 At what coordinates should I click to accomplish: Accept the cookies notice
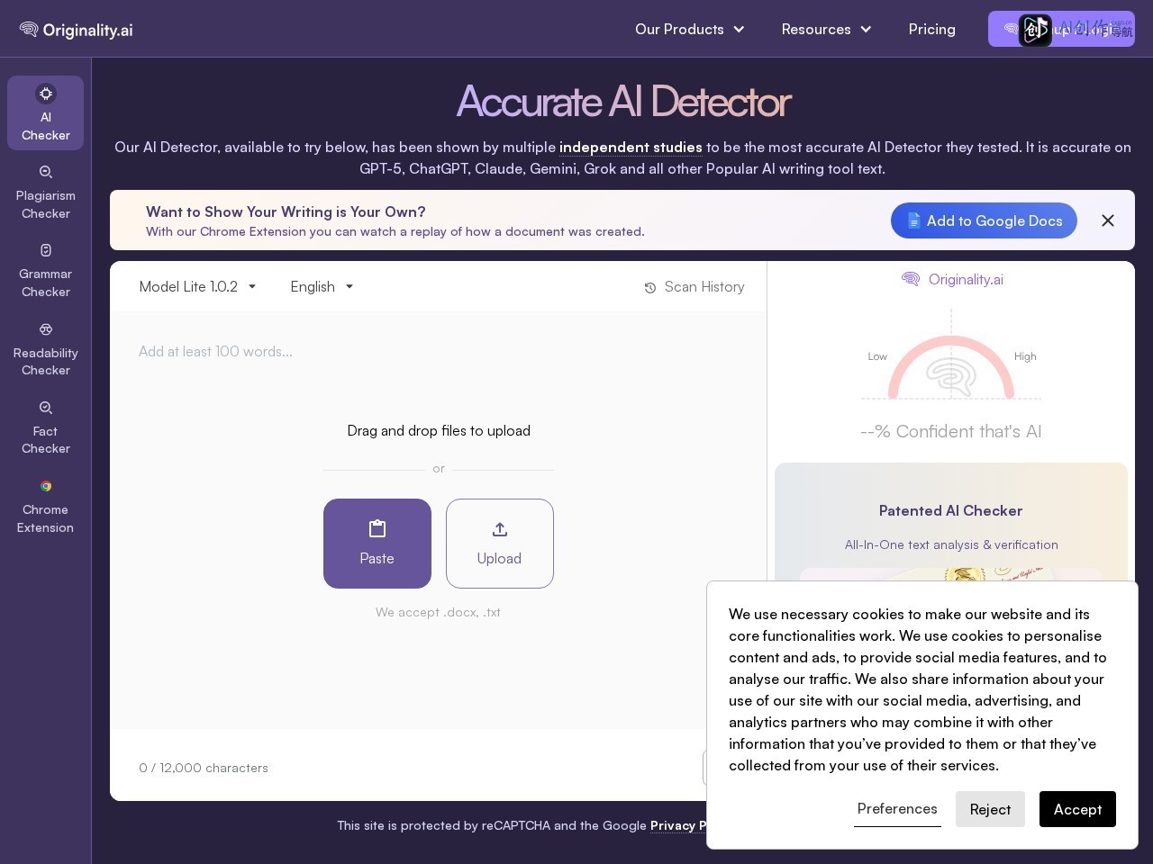pyautogui.click(x=1077, y=809)
